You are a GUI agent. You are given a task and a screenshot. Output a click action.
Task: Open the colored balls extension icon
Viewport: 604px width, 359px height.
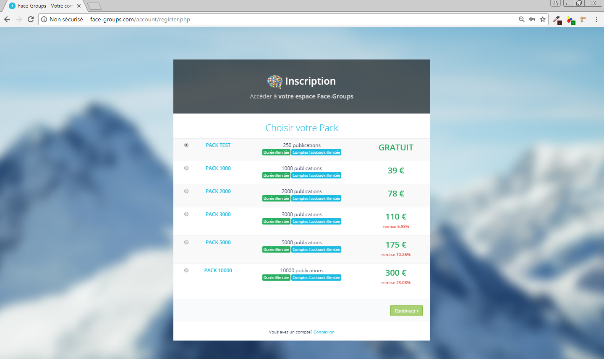pyautogui.click(x=570, y=20)
